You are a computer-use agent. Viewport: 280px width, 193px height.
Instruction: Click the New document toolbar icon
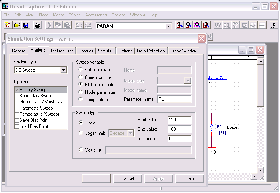pyautogui.click(x=8, y=25)
